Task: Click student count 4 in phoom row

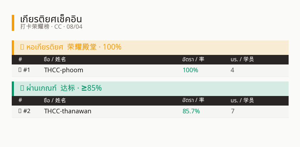Action: [232, 70]
